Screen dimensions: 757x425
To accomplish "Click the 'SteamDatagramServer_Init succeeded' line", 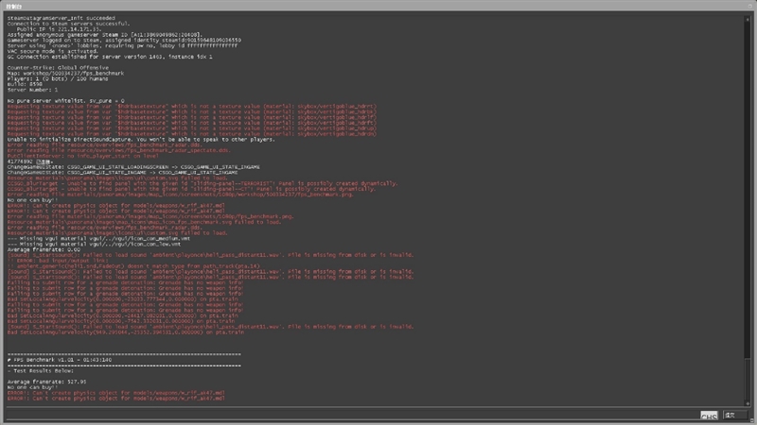I will point(59,15).
